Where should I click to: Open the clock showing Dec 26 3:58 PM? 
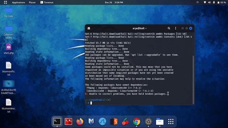tap(114, 2)
